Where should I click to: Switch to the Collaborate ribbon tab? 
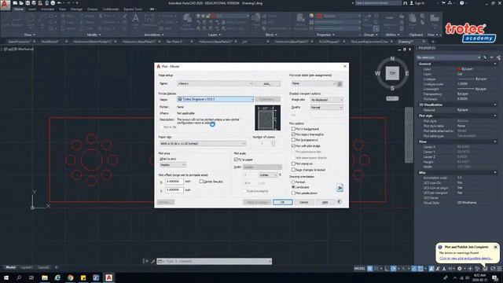pyautogui.click(x=111, y=9)
